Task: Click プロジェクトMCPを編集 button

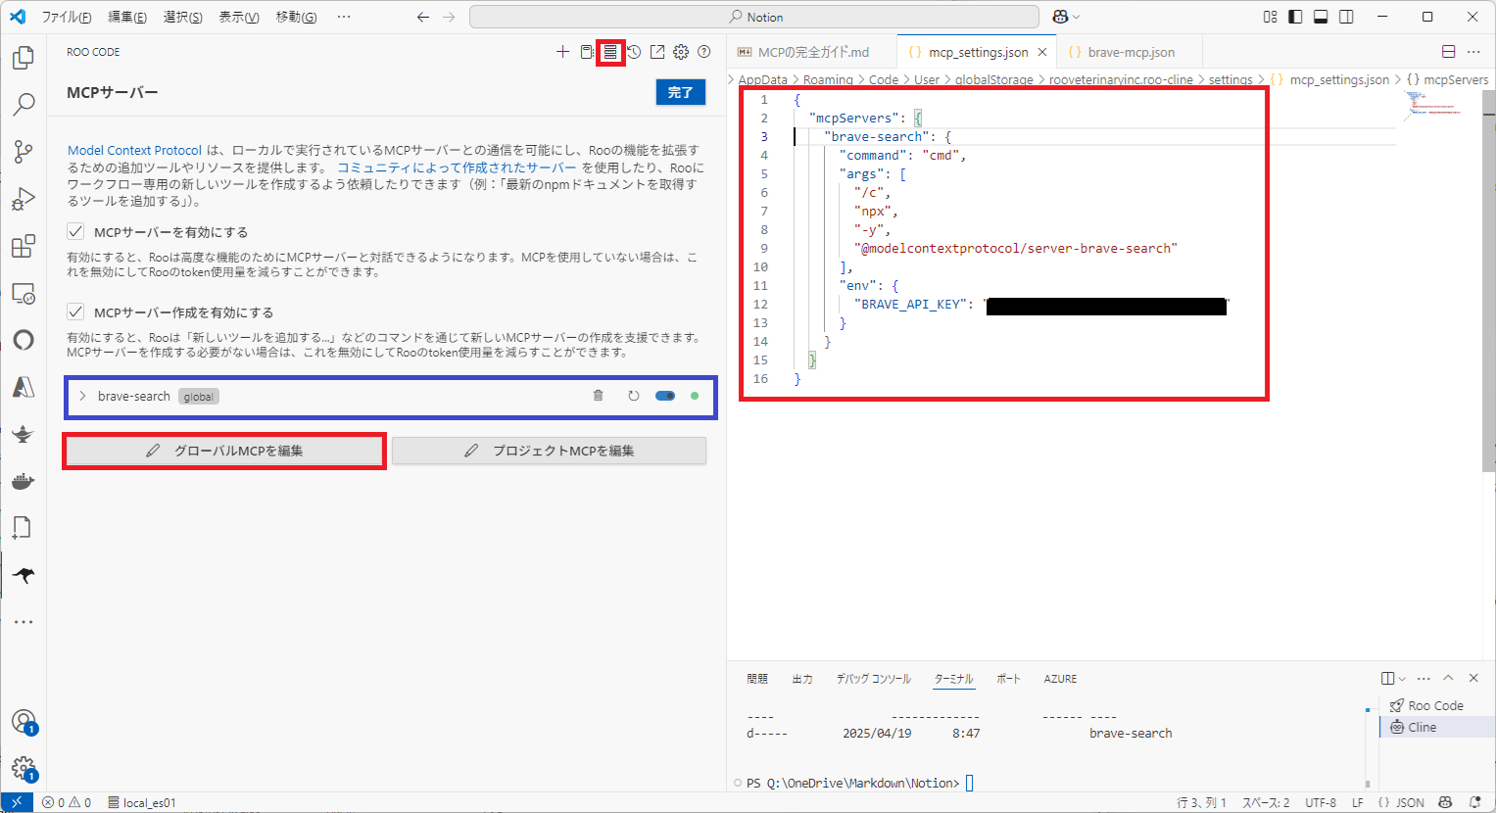Action: pyautogui.click(x=549, y=451)
